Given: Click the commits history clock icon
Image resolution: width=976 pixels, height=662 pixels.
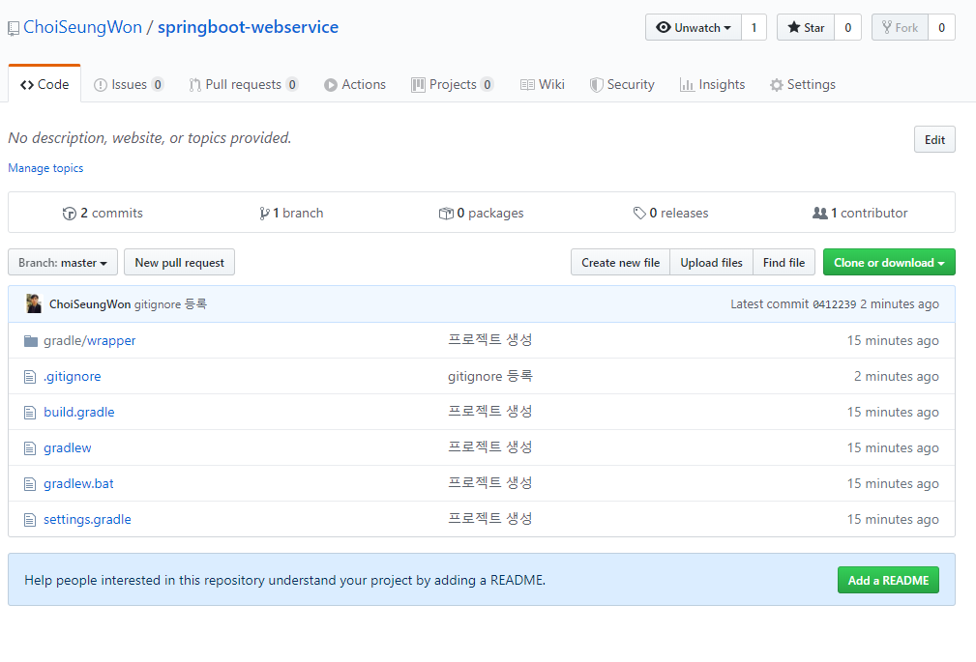Looking at the screenshot, I should (69, 214).
